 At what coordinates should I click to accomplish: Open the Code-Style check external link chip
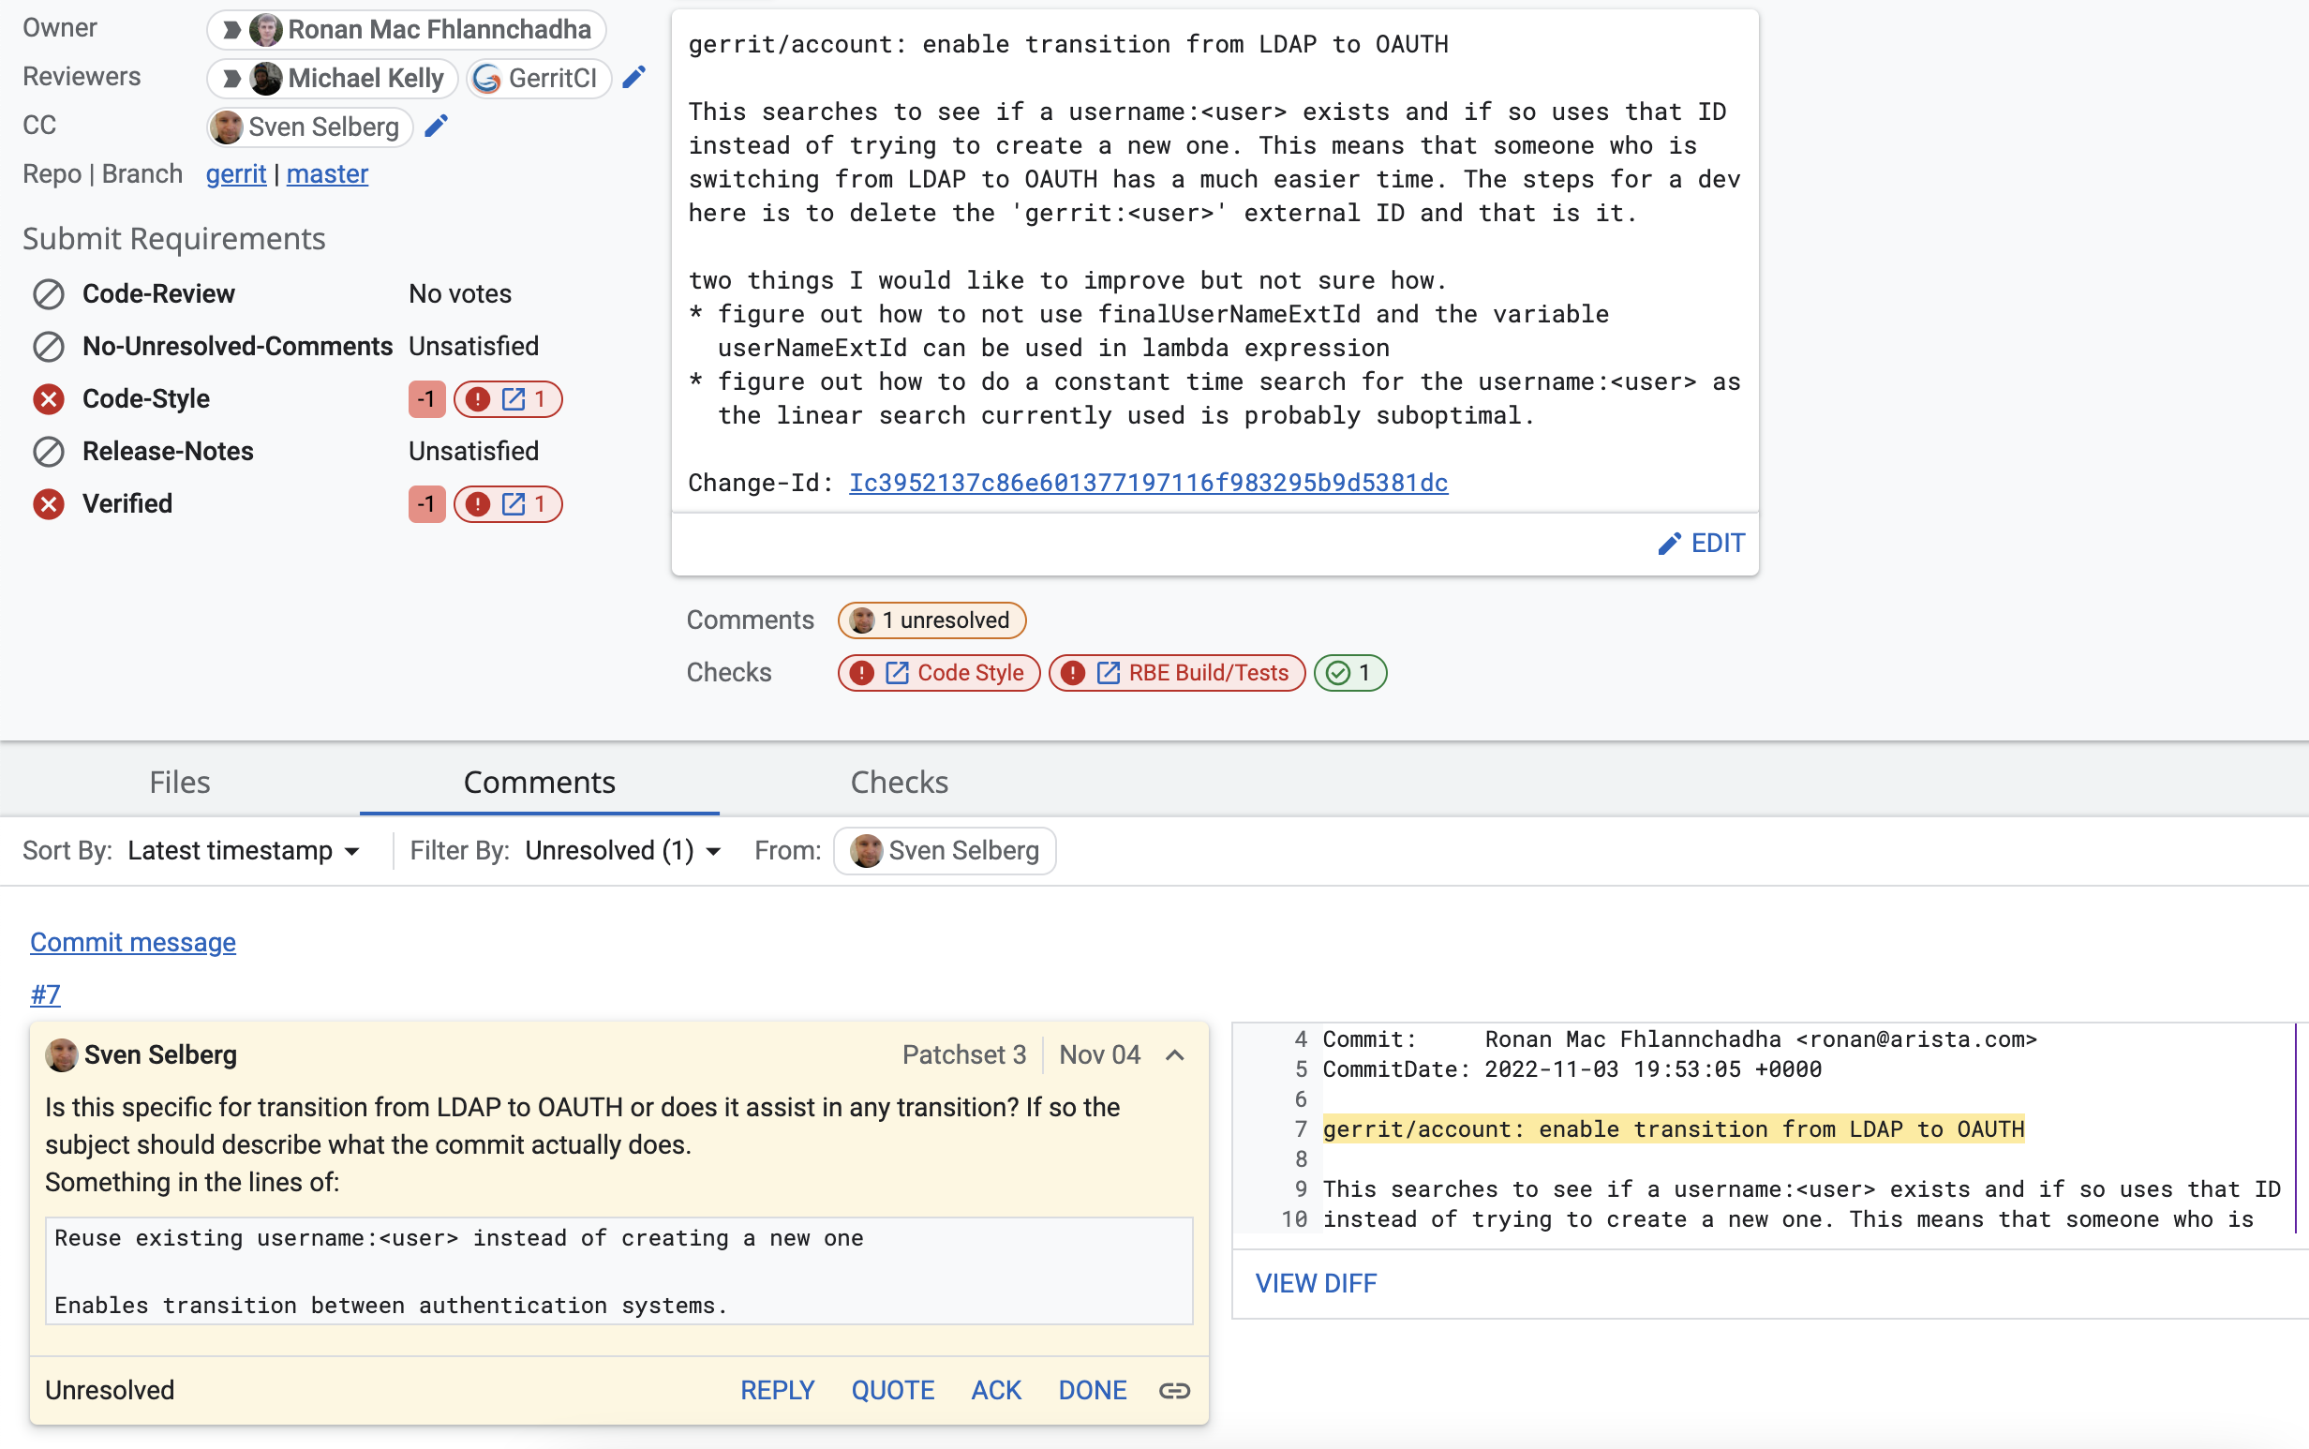coord(508,398)
